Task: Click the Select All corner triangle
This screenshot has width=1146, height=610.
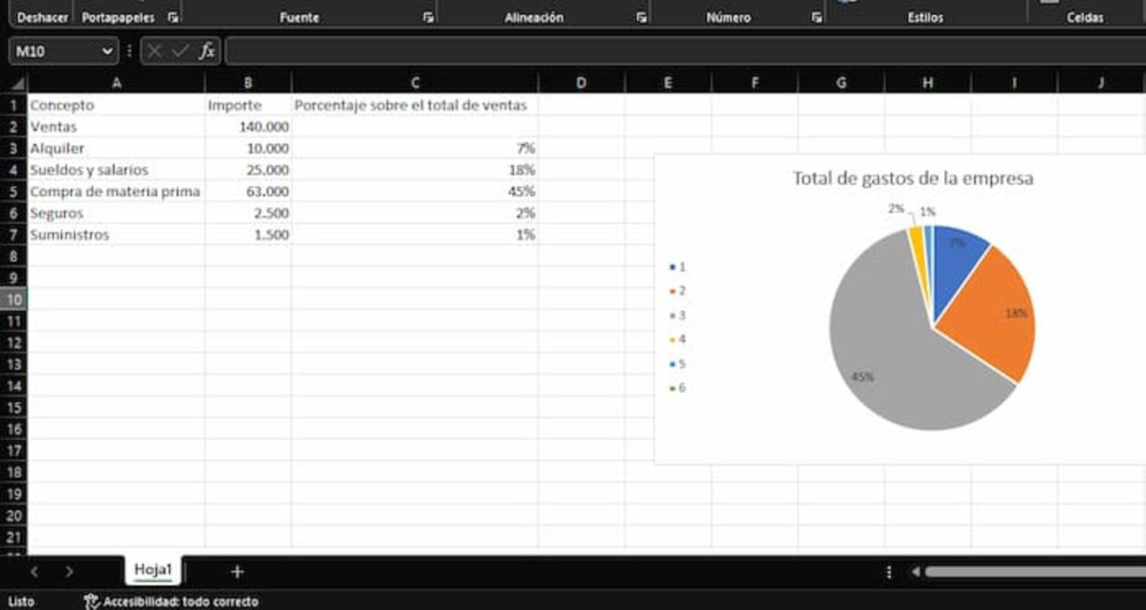Action: click(x=17, y=84)
